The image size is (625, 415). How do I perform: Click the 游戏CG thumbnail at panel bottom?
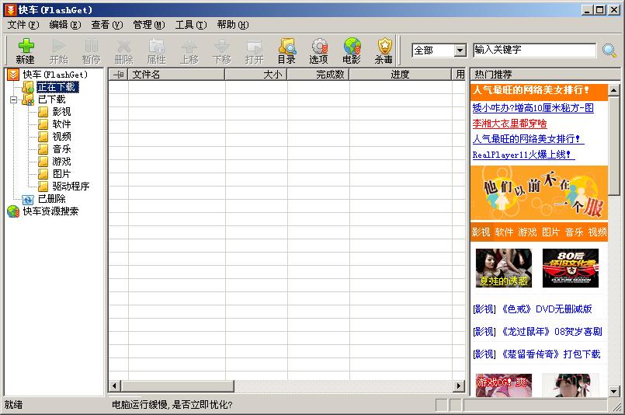pos(504,385)
